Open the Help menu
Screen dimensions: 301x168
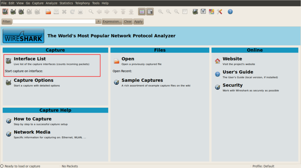(x=105, y=3)
